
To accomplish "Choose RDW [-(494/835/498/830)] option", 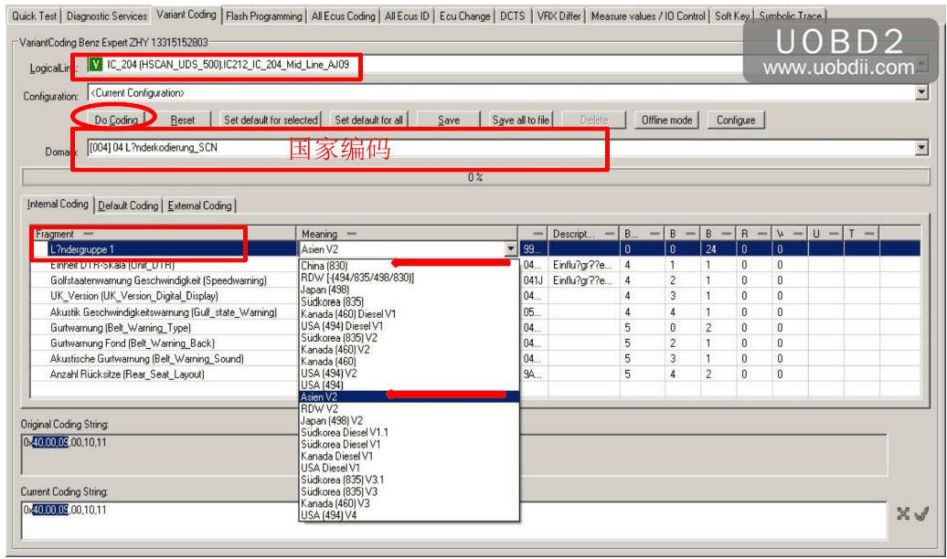I will click(x=409, y=278).
